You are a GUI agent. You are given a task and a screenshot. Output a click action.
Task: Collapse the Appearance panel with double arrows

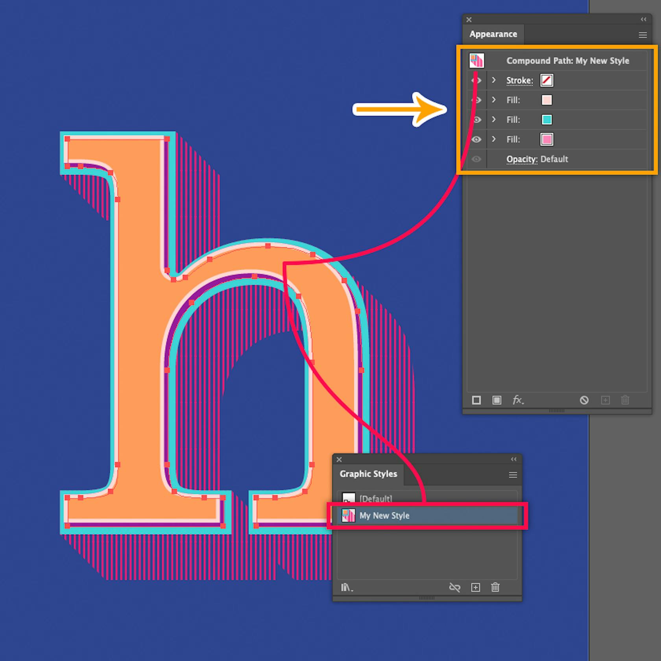644,19
